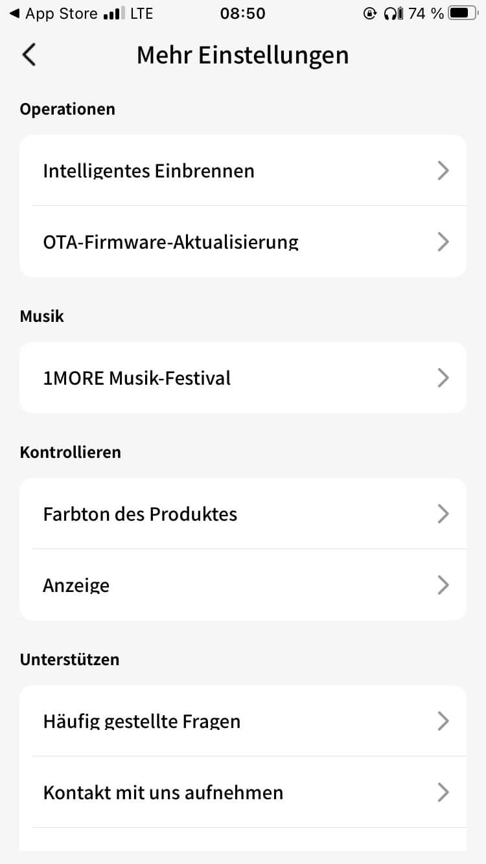Tap the back arrow icon

click(29, 55)
